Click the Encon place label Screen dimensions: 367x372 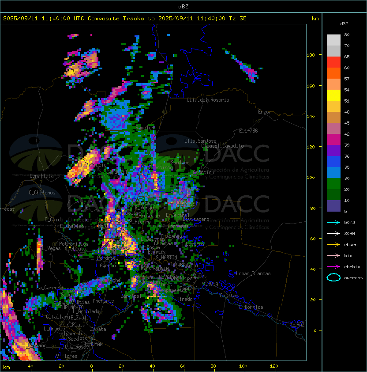pyautogui.click(x=265, y=112)
